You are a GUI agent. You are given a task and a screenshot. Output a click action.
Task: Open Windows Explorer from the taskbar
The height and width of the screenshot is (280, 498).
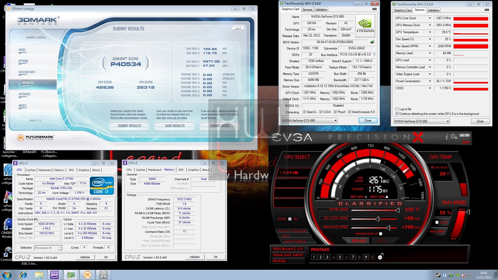coord(39,275)
